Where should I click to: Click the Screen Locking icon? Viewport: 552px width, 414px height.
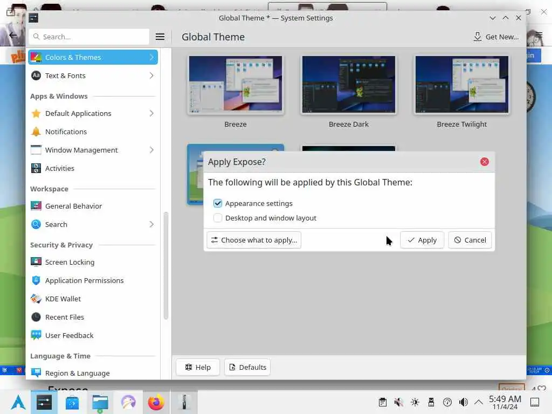[x=36, y=262]
